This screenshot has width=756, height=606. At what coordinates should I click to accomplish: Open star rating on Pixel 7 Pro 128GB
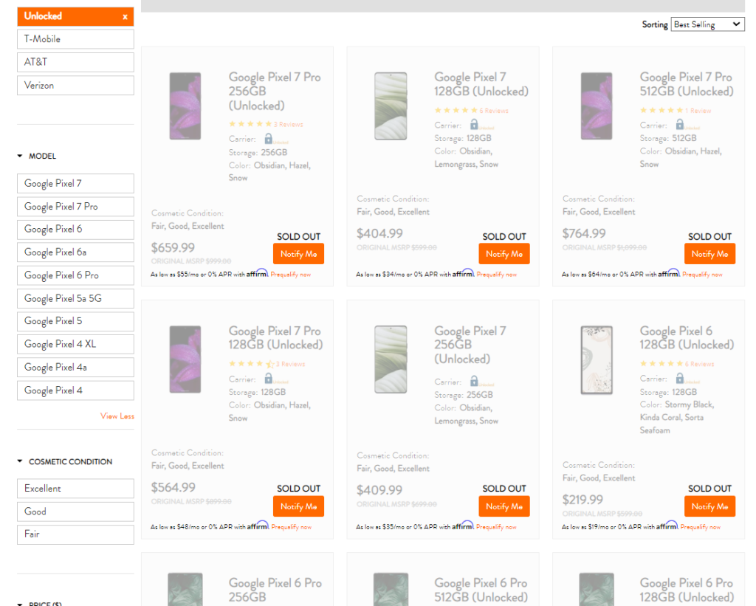point(251,364)
